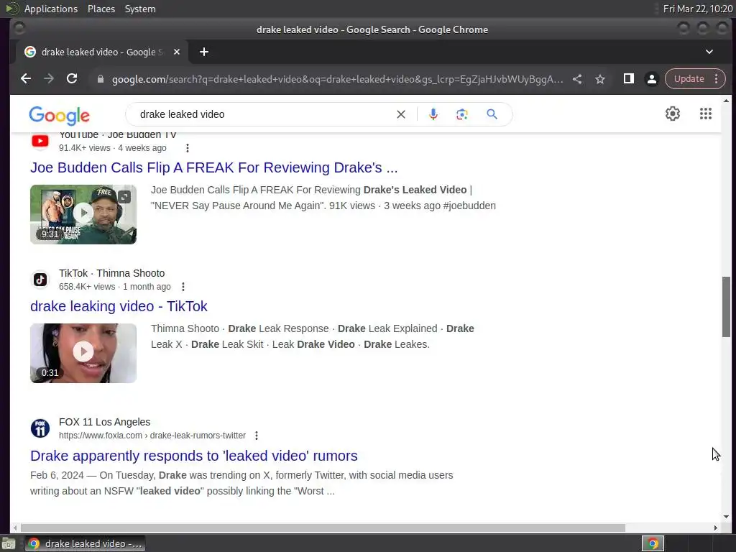Reload the current page

coord(72,79)
